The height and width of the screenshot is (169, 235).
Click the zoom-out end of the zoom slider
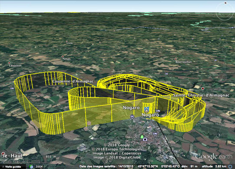coord(225,78)
